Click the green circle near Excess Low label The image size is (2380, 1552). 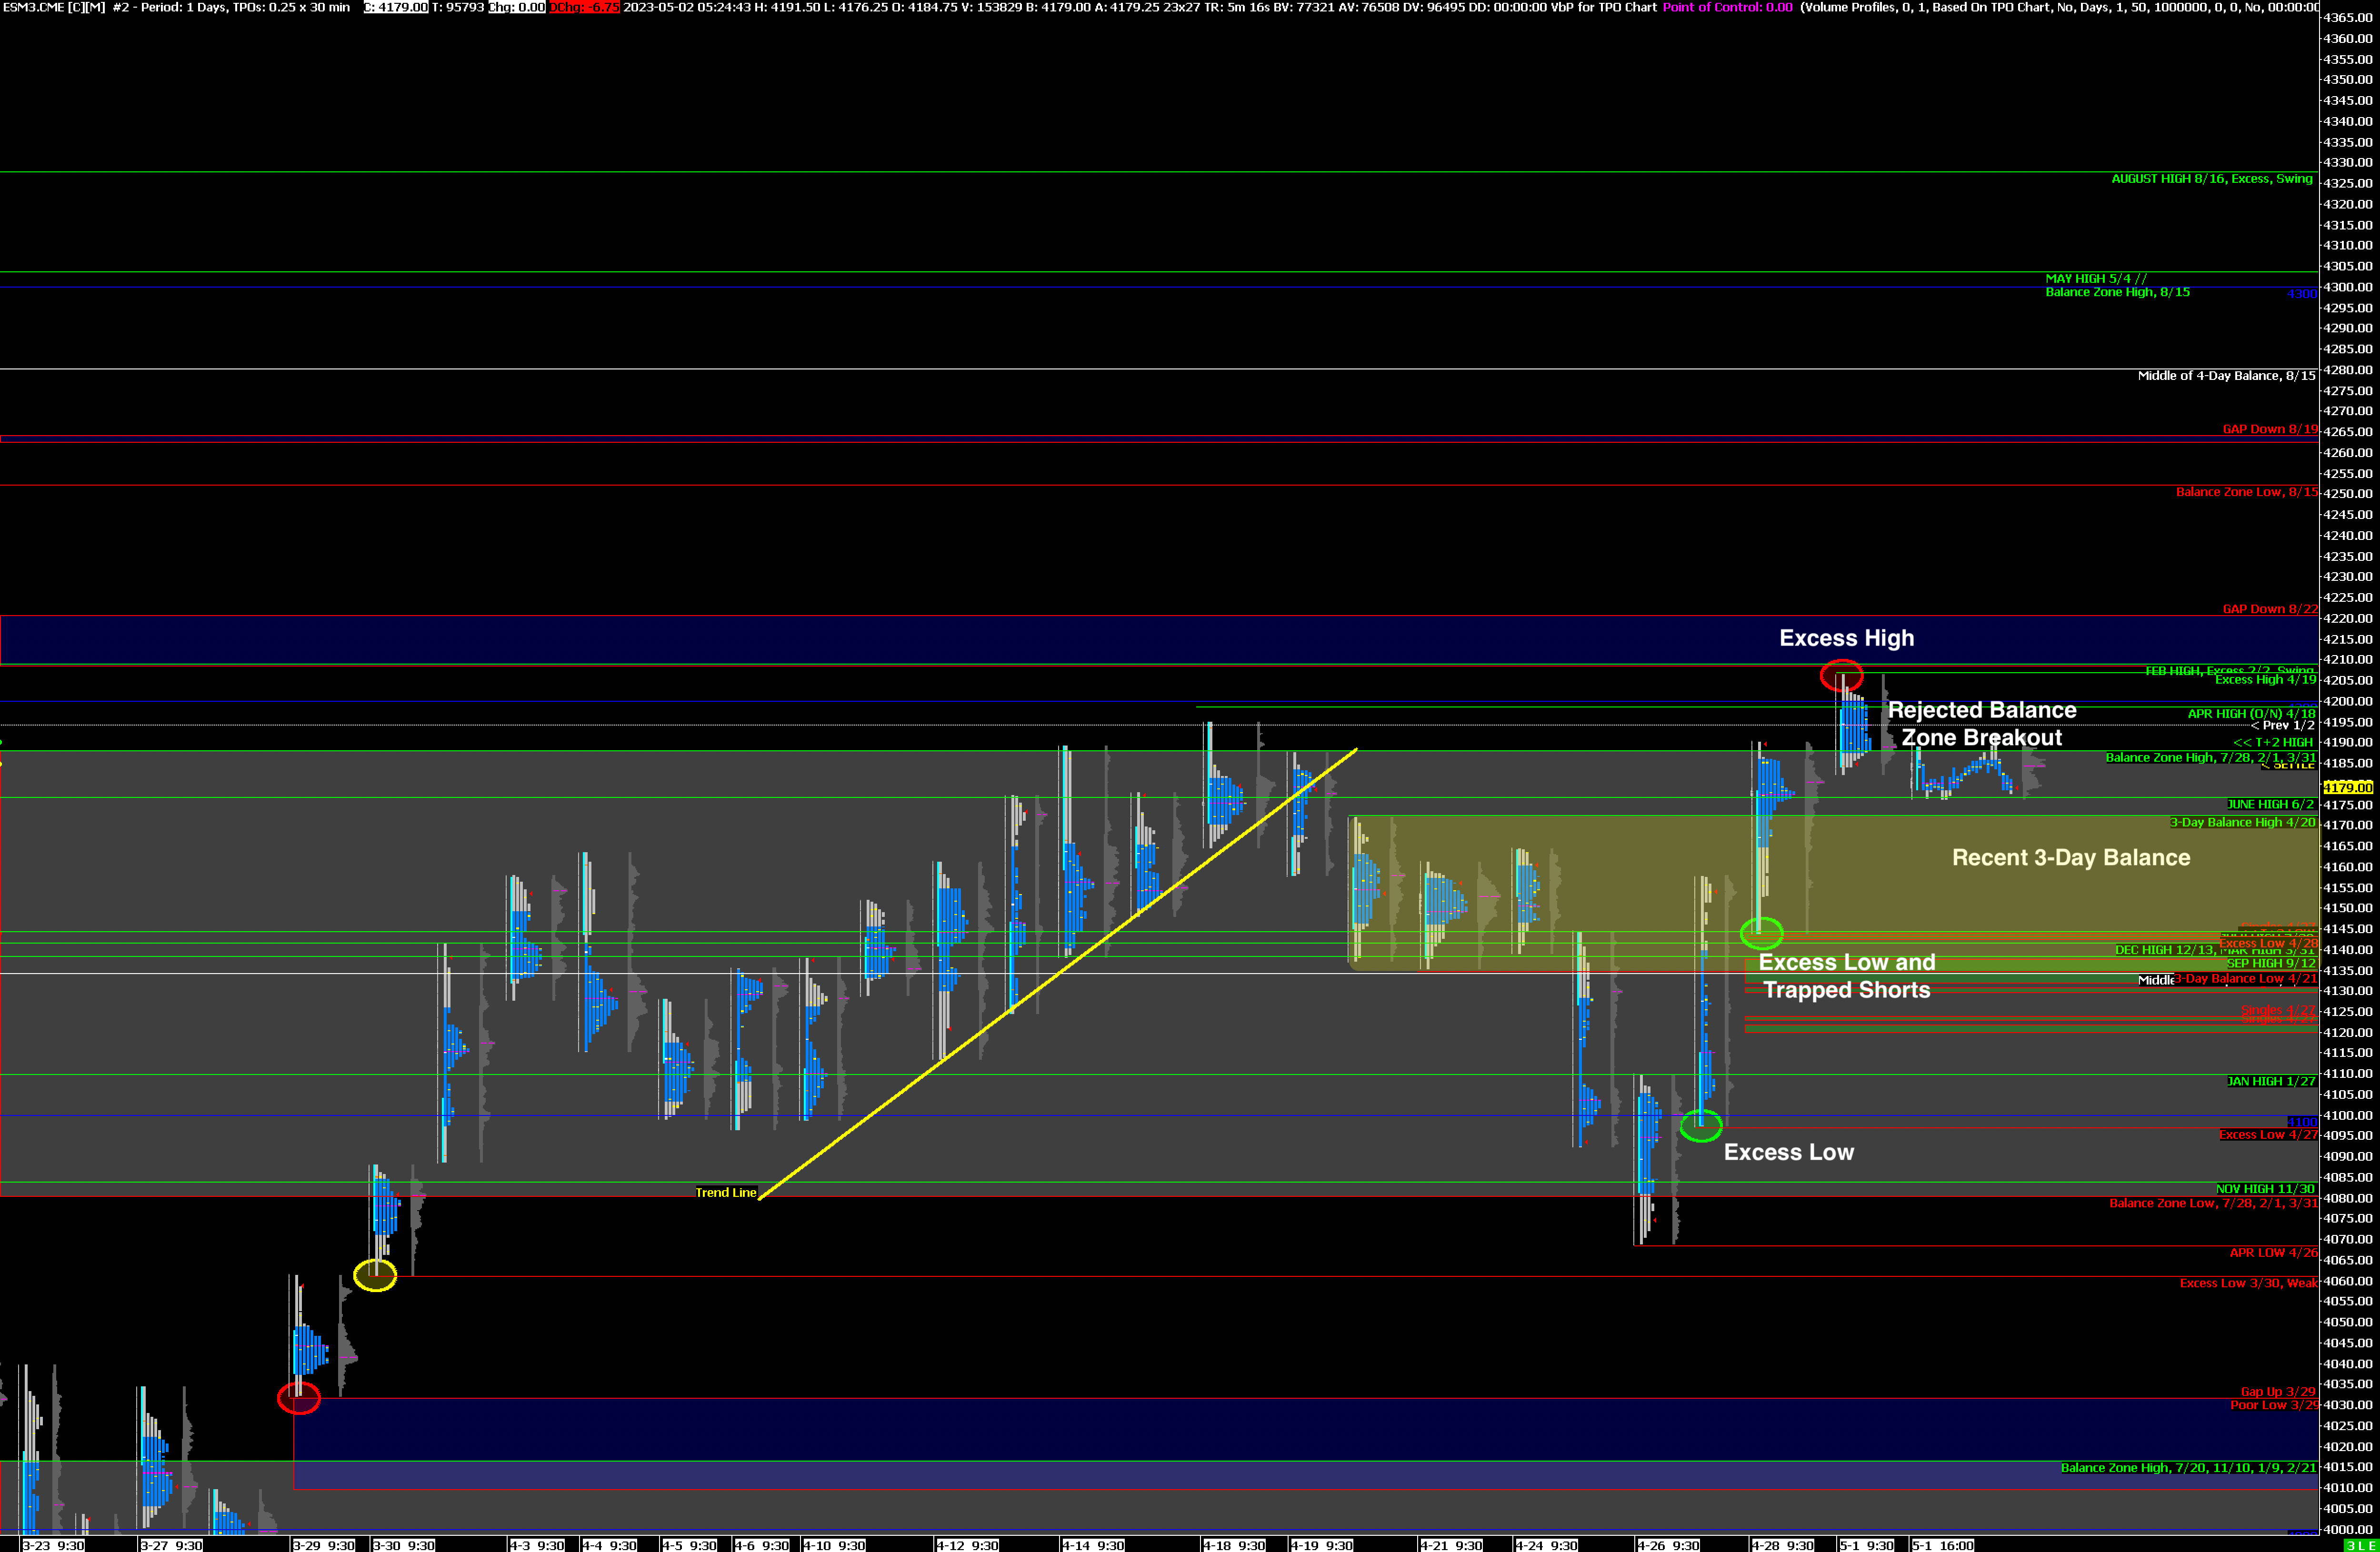[x=1700, y=1126]
